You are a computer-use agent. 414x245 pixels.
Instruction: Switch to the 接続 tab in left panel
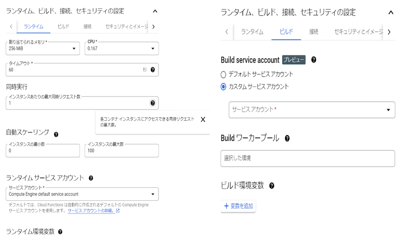coord(87,27)
